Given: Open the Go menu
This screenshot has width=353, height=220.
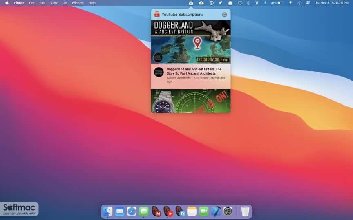Looking at the screenshot, I should (65, 3).
